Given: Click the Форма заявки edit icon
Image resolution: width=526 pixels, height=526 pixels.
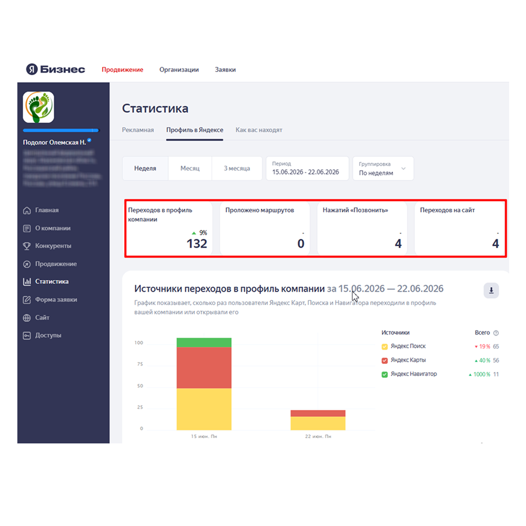Looking at the screenshot, I should pyautogui.click(x=27, y=300).
